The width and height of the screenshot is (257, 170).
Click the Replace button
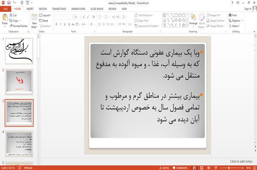coord(235,21)
